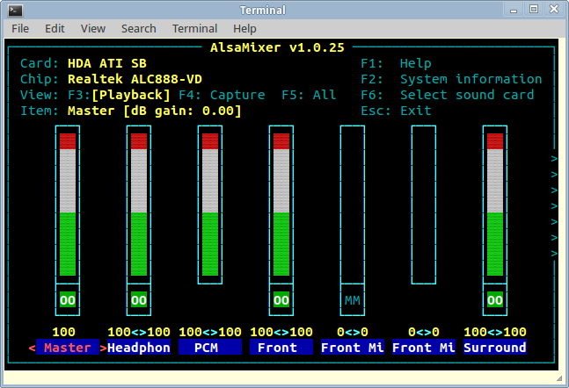The image size is (569, 388).
Task: Unmute the Front Mic MM indicator
Action: pyautogui.click(x=353, y=300)
